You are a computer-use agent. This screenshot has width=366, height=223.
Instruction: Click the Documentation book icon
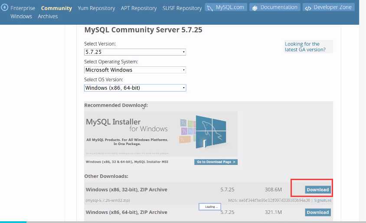click(x=255, y=8)
